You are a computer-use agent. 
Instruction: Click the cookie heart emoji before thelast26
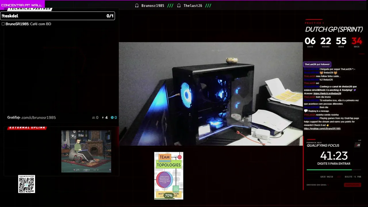tap(321, 73)
